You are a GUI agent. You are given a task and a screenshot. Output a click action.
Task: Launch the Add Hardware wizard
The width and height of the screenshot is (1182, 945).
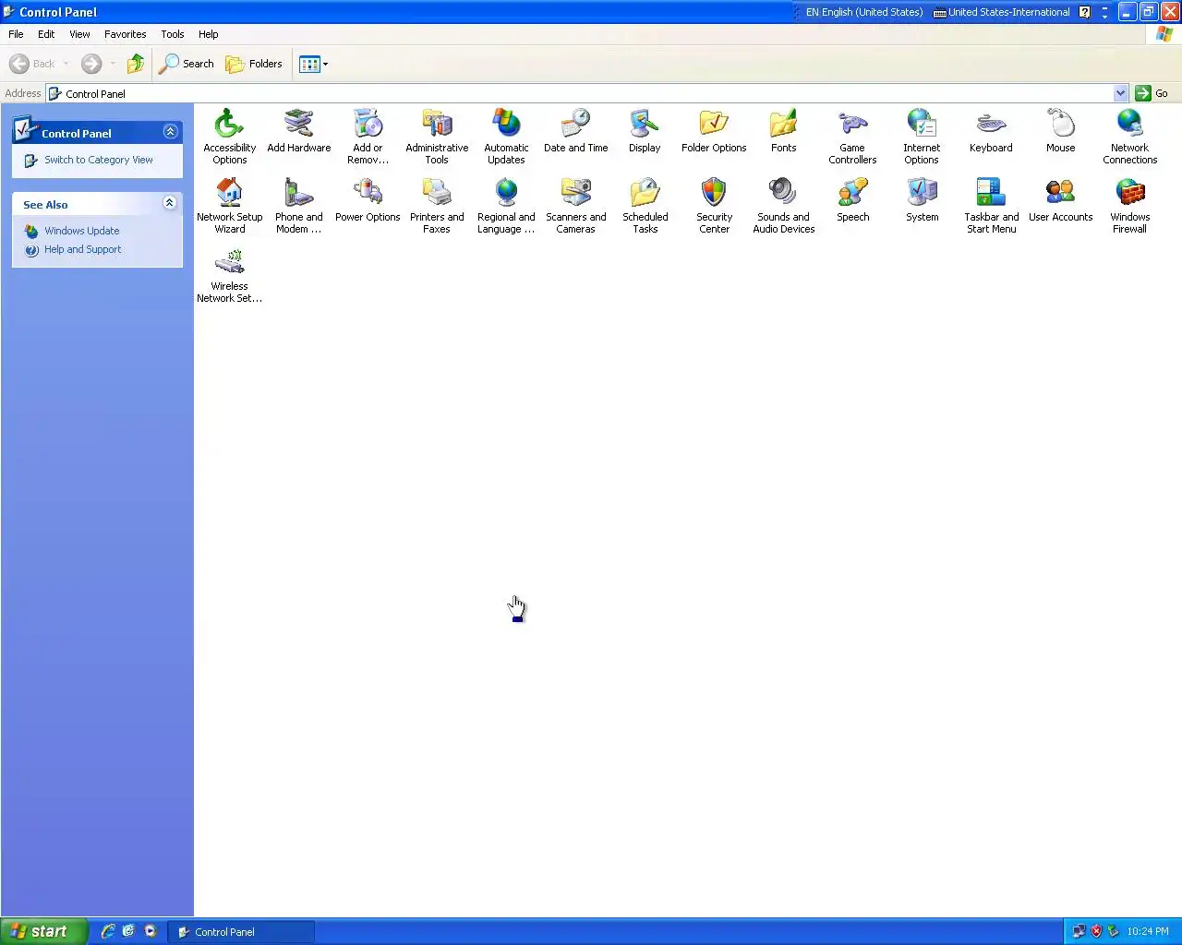(298, 130)
